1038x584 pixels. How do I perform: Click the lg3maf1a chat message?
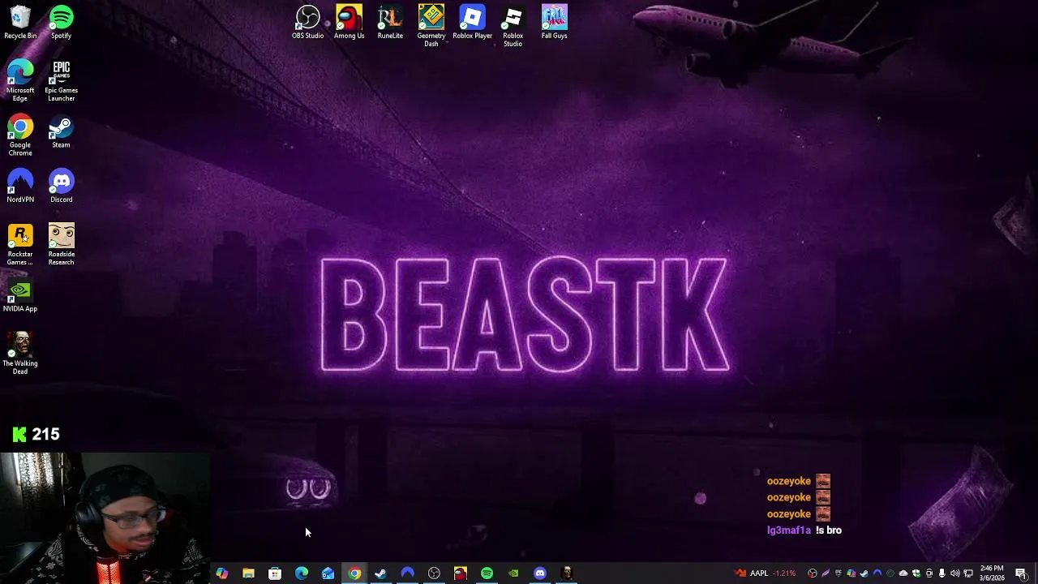click(x=804, y=530)
